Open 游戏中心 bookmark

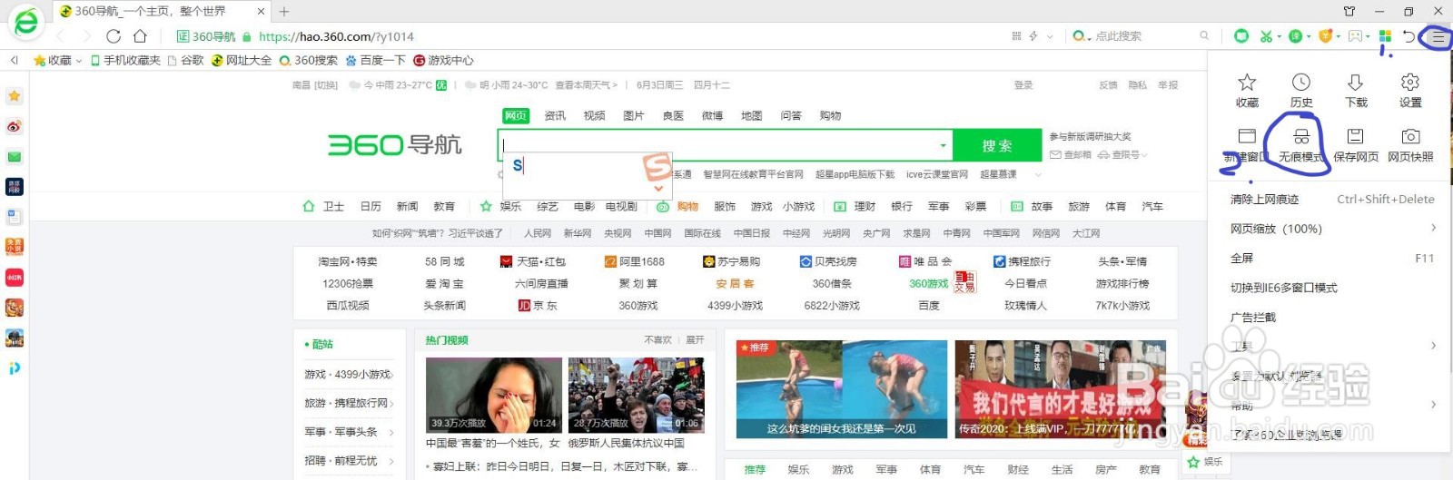click(443, 61)
